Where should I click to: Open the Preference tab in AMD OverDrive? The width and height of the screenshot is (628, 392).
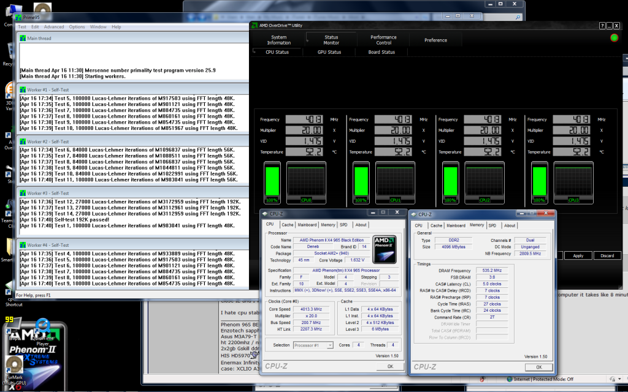436,40
